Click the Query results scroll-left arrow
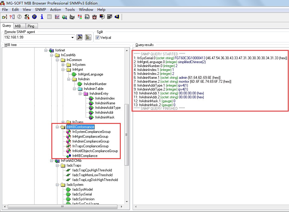 pyautogui.click(x=136, y=207)
